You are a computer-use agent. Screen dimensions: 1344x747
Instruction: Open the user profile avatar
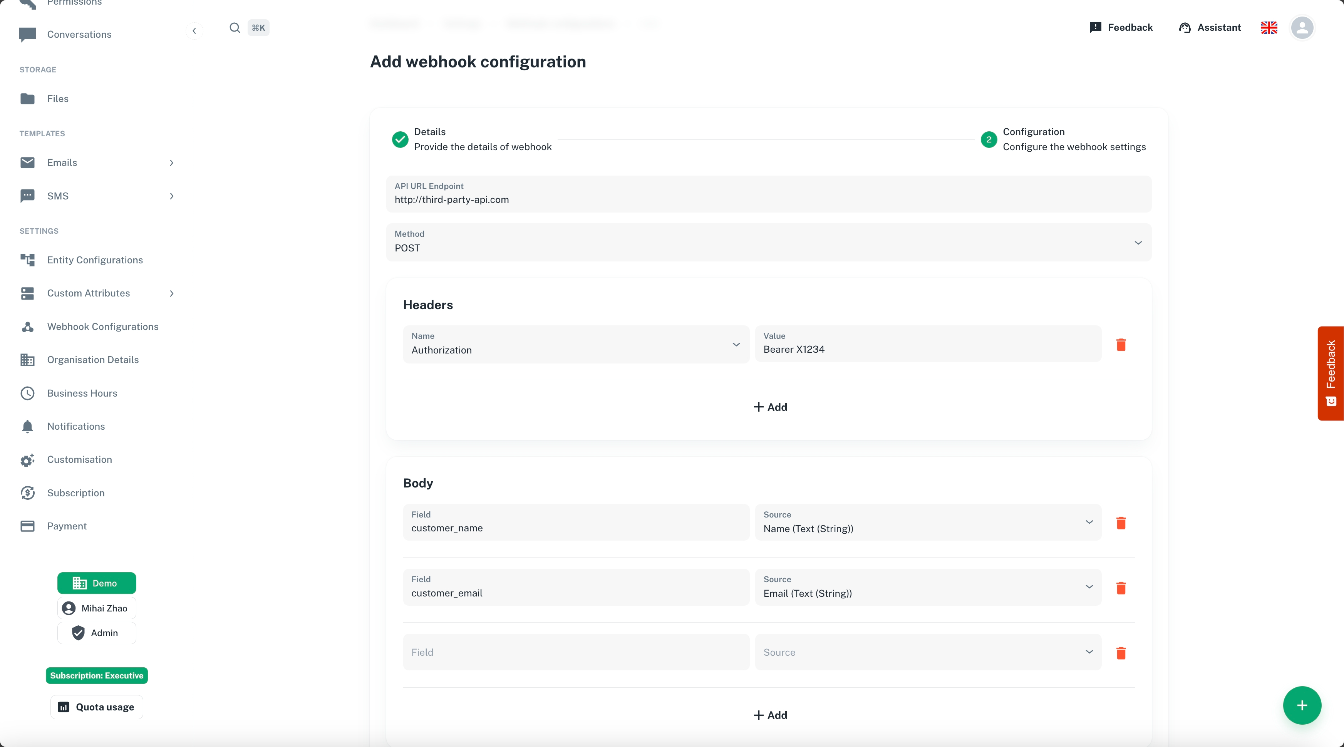(x=1302, y=28)
